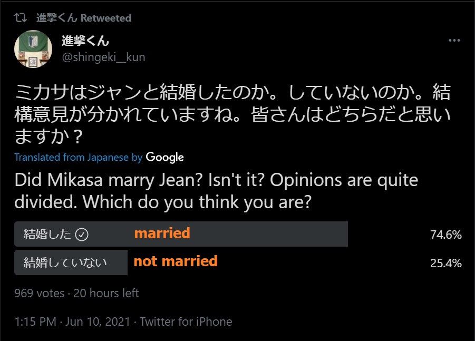Screen dimensions: 475x341
Task: Select the 結婚していない poll option
Action: [65, 262]
